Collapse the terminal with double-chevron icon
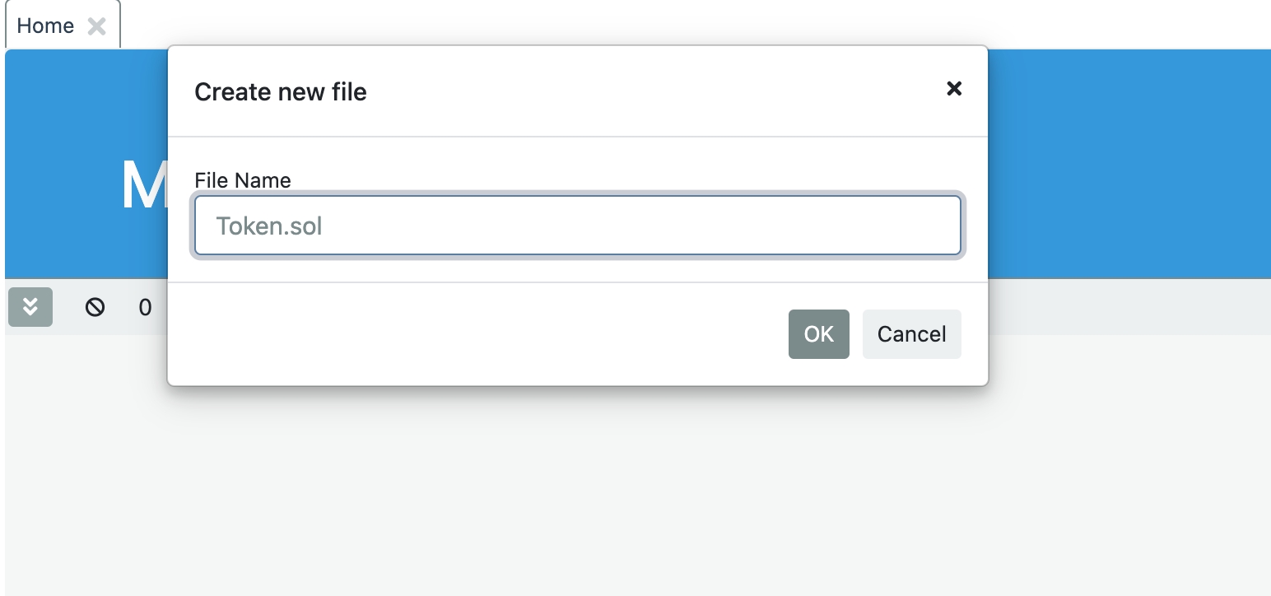This screenshot has height=596, width=1271. (x=30, y=307)
